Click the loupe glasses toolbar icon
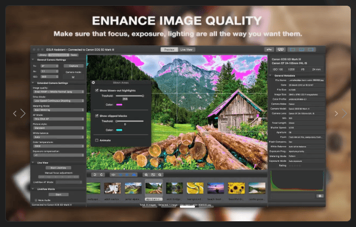 point(281,50)
